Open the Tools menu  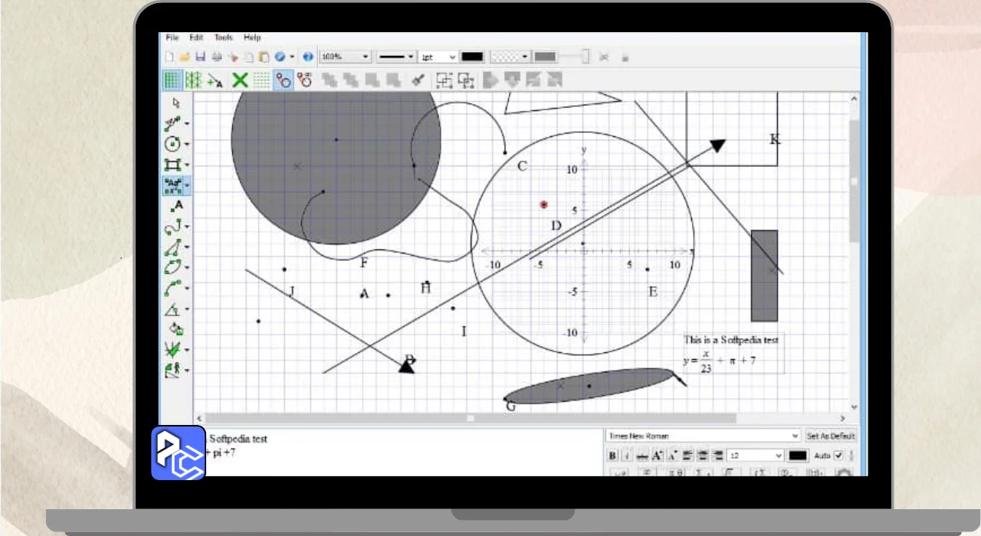click(x=223, y=37)
